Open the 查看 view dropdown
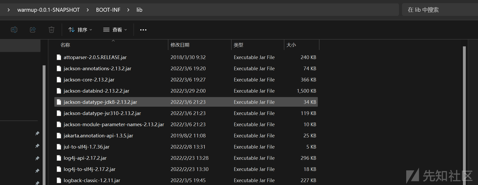The image size is (478, 185). [115, 30]
